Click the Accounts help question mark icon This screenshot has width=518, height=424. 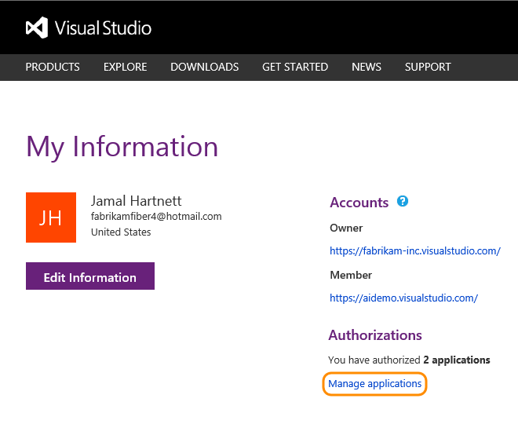[403, 202]
